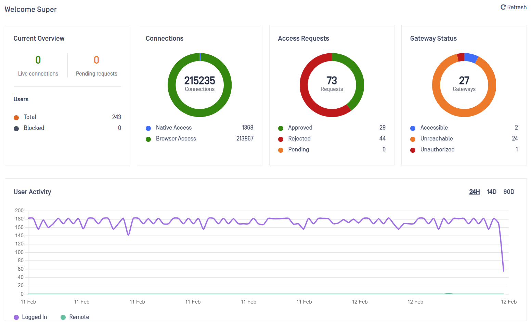Viewport: 532px width, 322px height.
Task: Click the Rejected red legend dot
Action: 281,139
